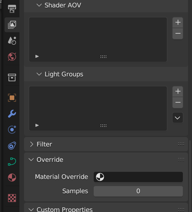Screen dimensions: 192x212
Task: Collapse the Shader AOV subpanel
Action: (x=39, y=5)
